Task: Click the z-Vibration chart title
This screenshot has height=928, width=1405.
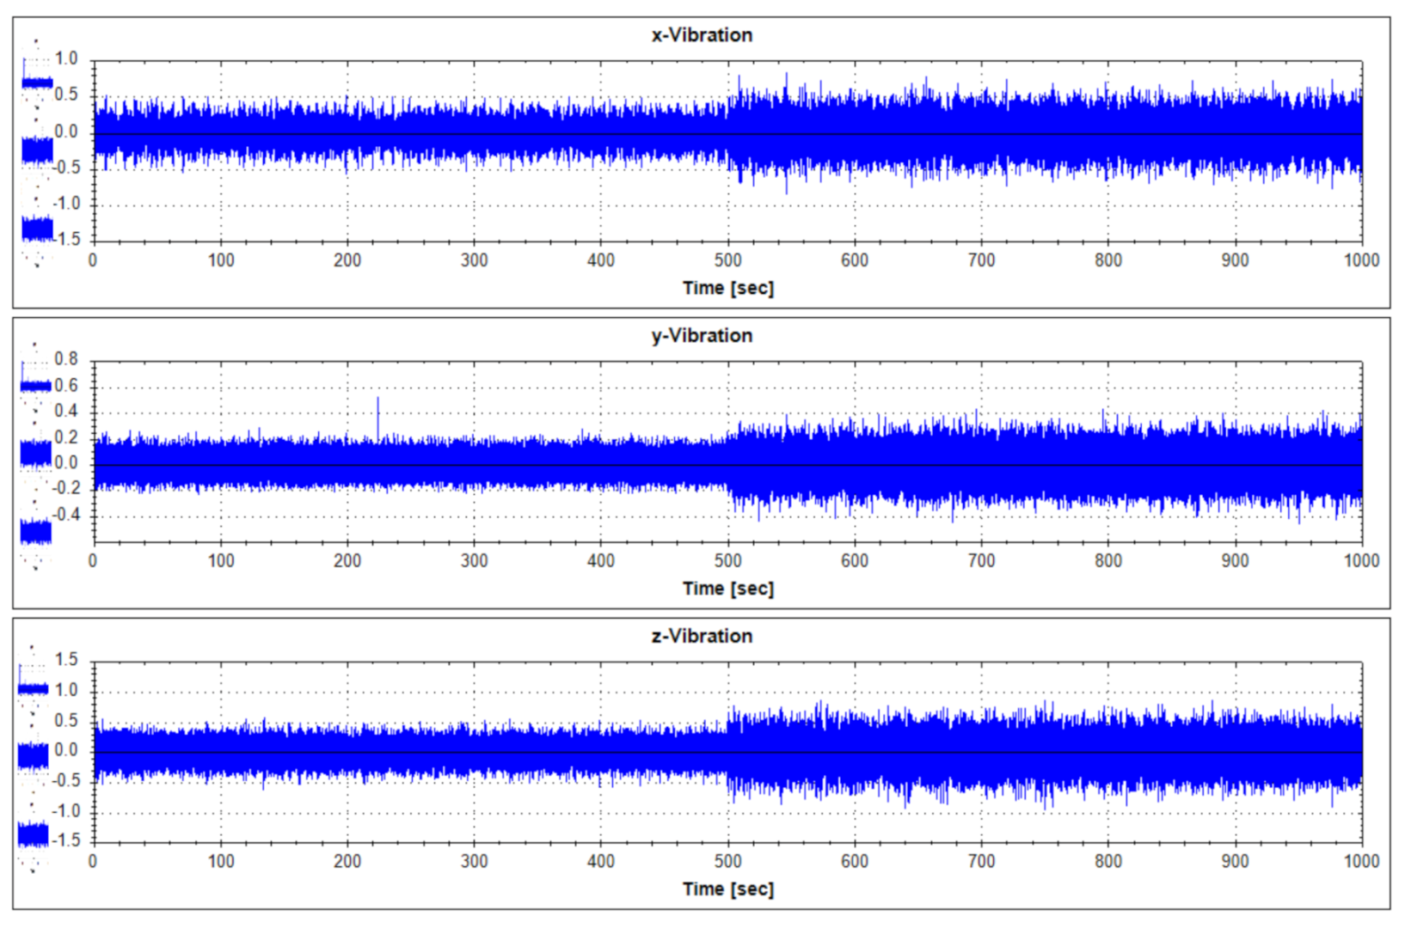Action: pyautogui.click(x=702, y=637)
